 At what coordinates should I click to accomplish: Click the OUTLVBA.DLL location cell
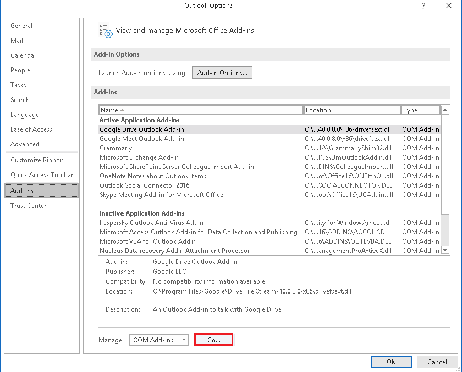(x=348, y=241)
